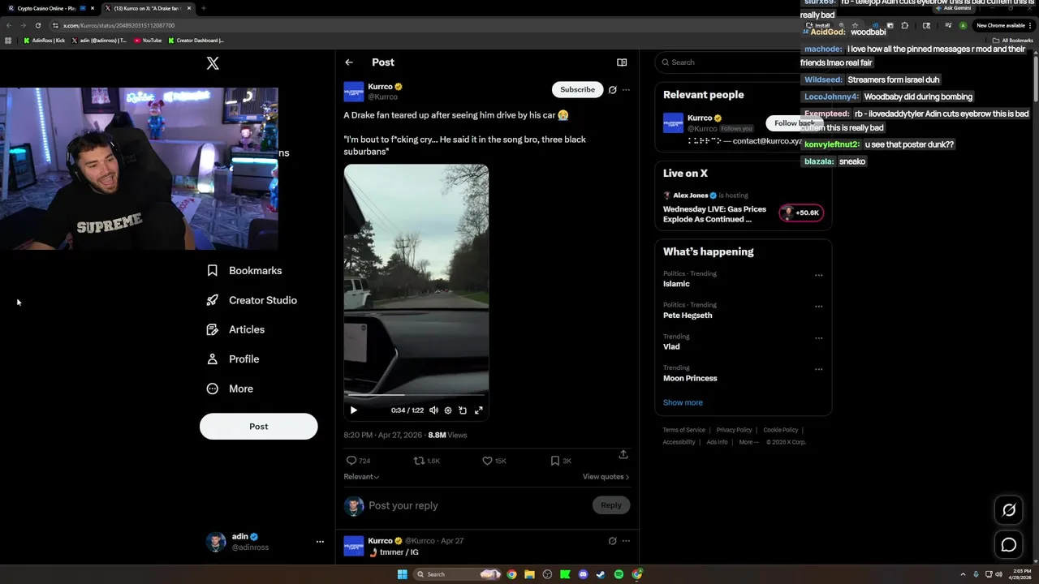Open the Relevant replies sort dropdown
Viewport: 1039px width, 584px height.
point(361,477)
